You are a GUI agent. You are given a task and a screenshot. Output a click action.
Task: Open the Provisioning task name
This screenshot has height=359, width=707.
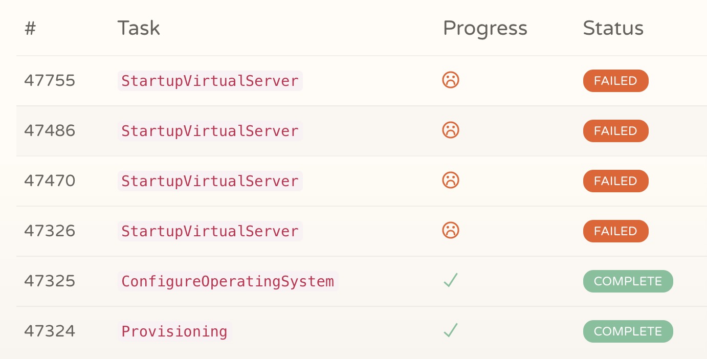click(174, 331)
